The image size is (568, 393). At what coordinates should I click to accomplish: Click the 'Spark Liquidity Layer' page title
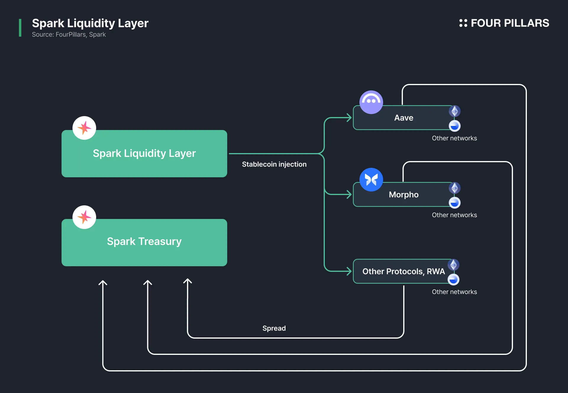coord(90,23)
